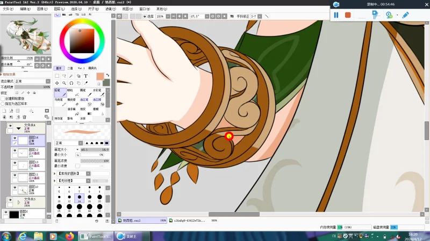Select the 20 brush size preset
This screenshot has height=241, width=430.
point(99,198)
